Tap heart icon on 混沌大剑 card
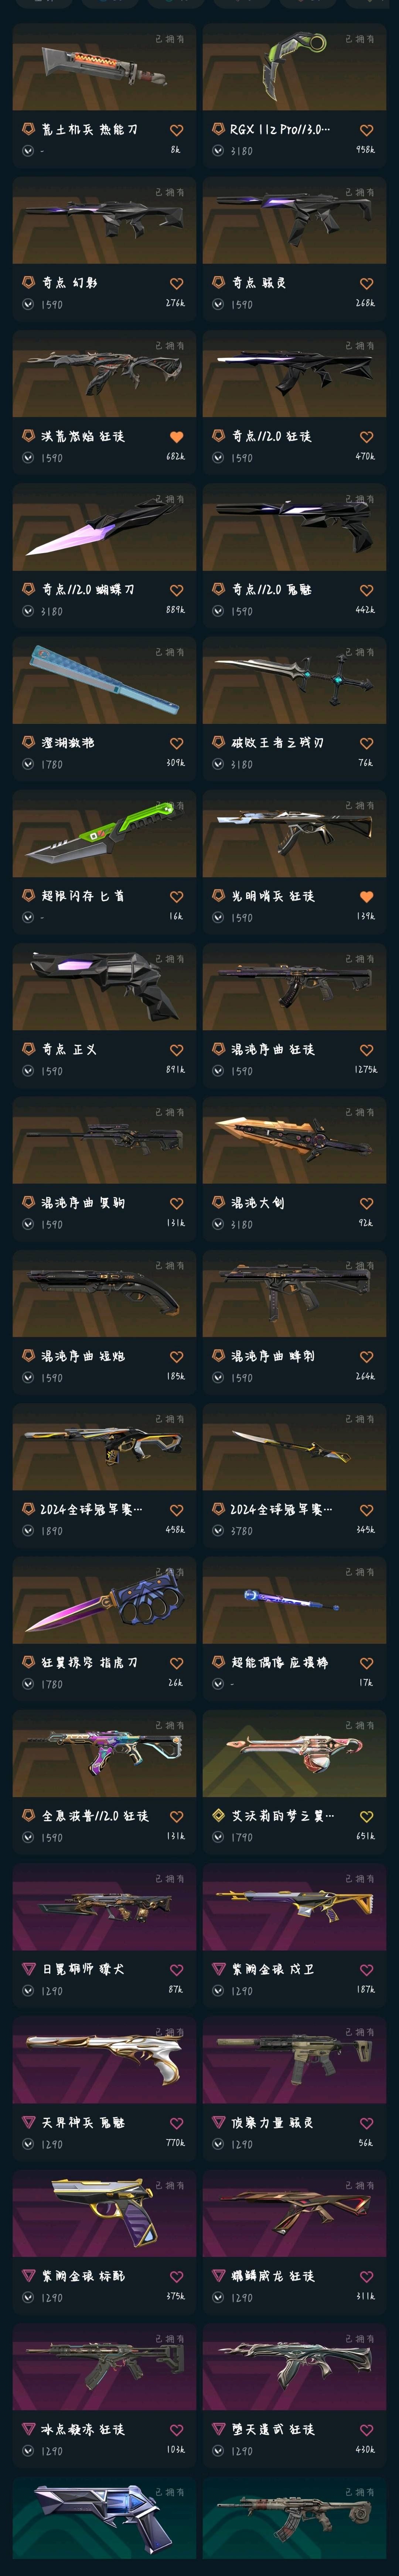 point(366,1204)
